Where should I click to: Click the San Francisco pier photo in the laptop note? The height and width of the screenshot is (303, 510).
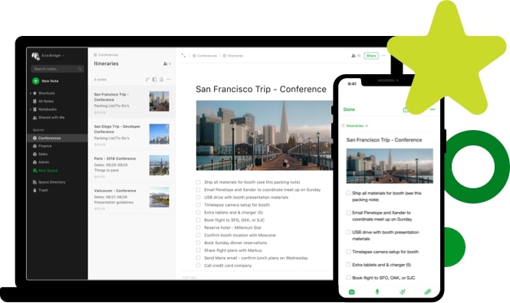[x=265, y=135]
